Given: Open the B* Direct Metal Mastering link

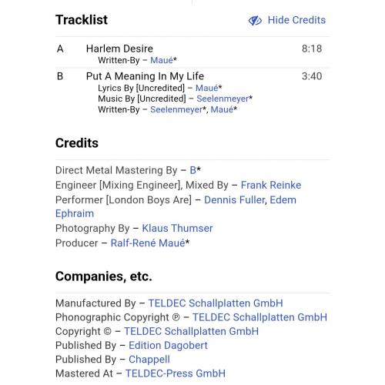Looking at the screenshot, I should click(192, 170).
